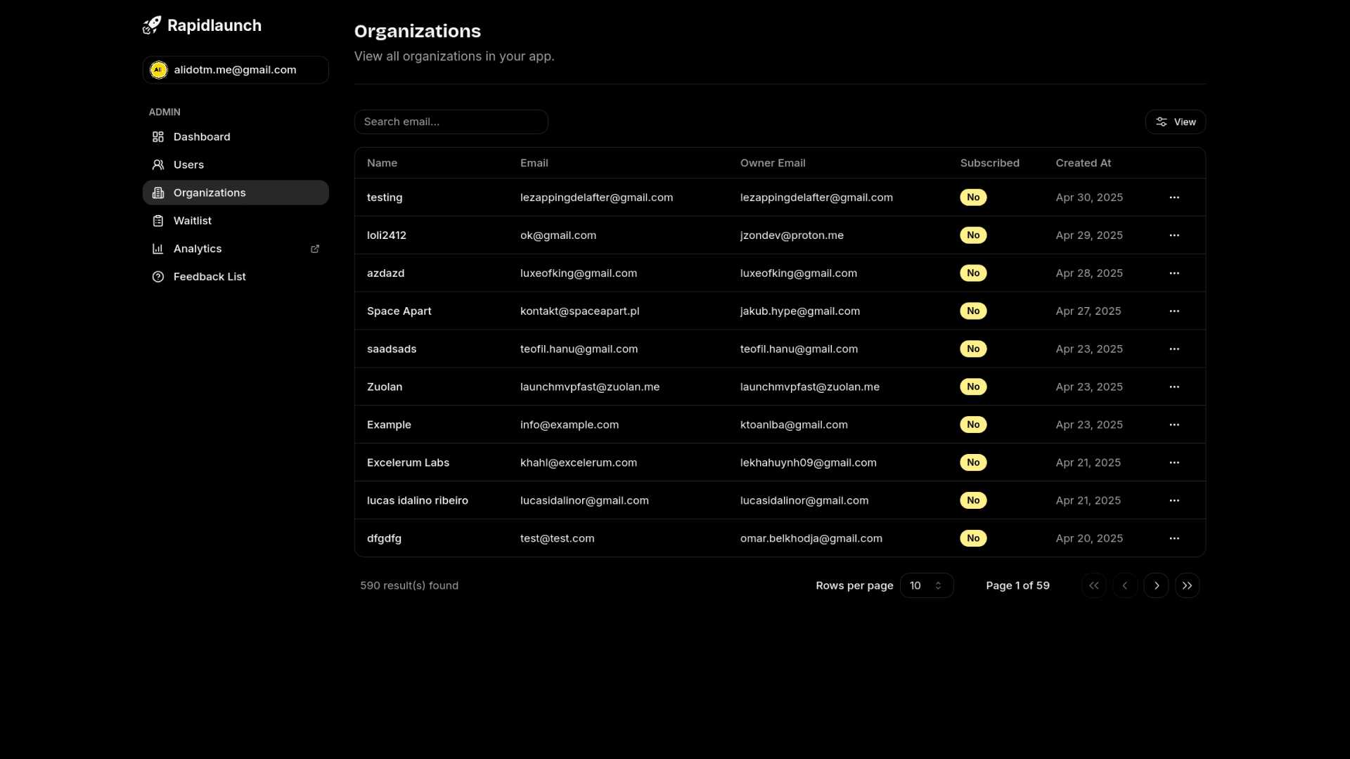Viewport: 1350px width, 759px height.
Task: Navigate to Dashboard in sidebar
Action: click(x=202, y=137)
